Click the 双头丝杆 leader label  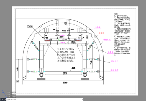click(x=115, y=61)
